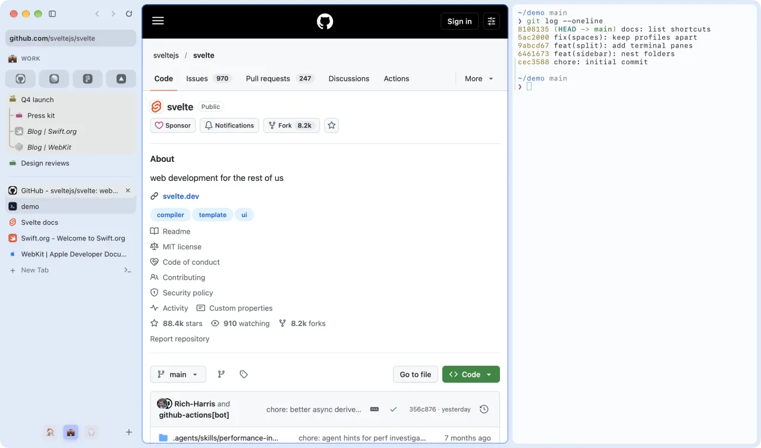Add a new space with plus
761x448 pixels.
tap(129, 432)
